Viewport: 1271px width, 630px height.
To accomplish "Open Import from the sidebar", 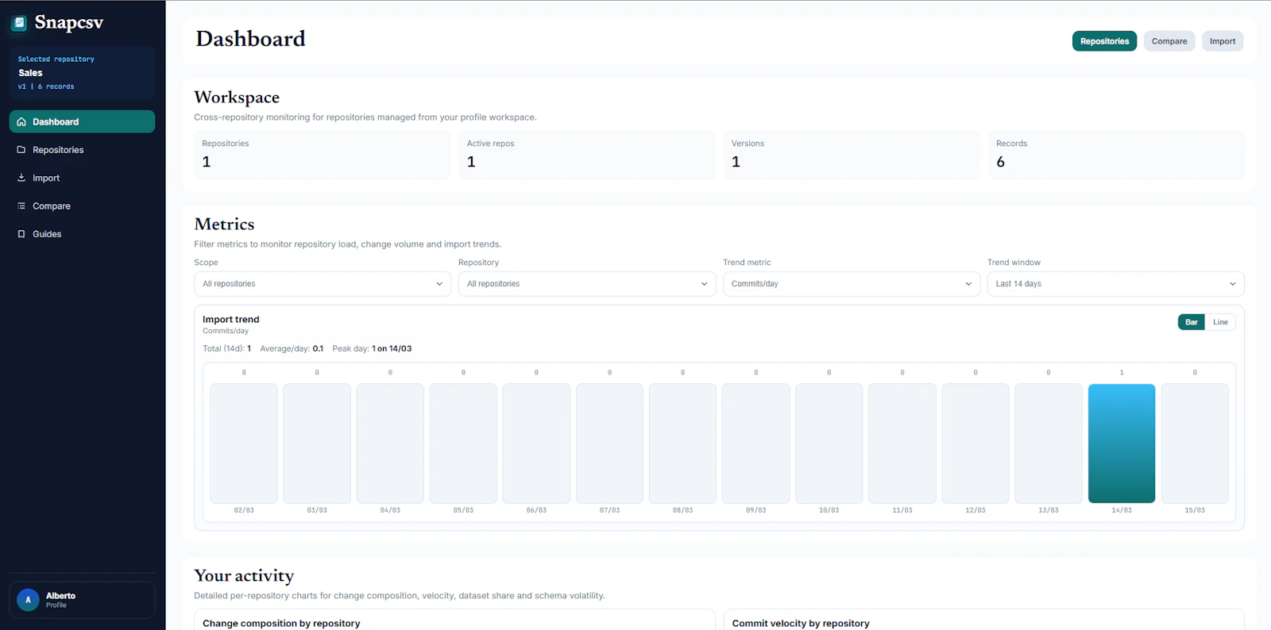I will coord(82,178).
